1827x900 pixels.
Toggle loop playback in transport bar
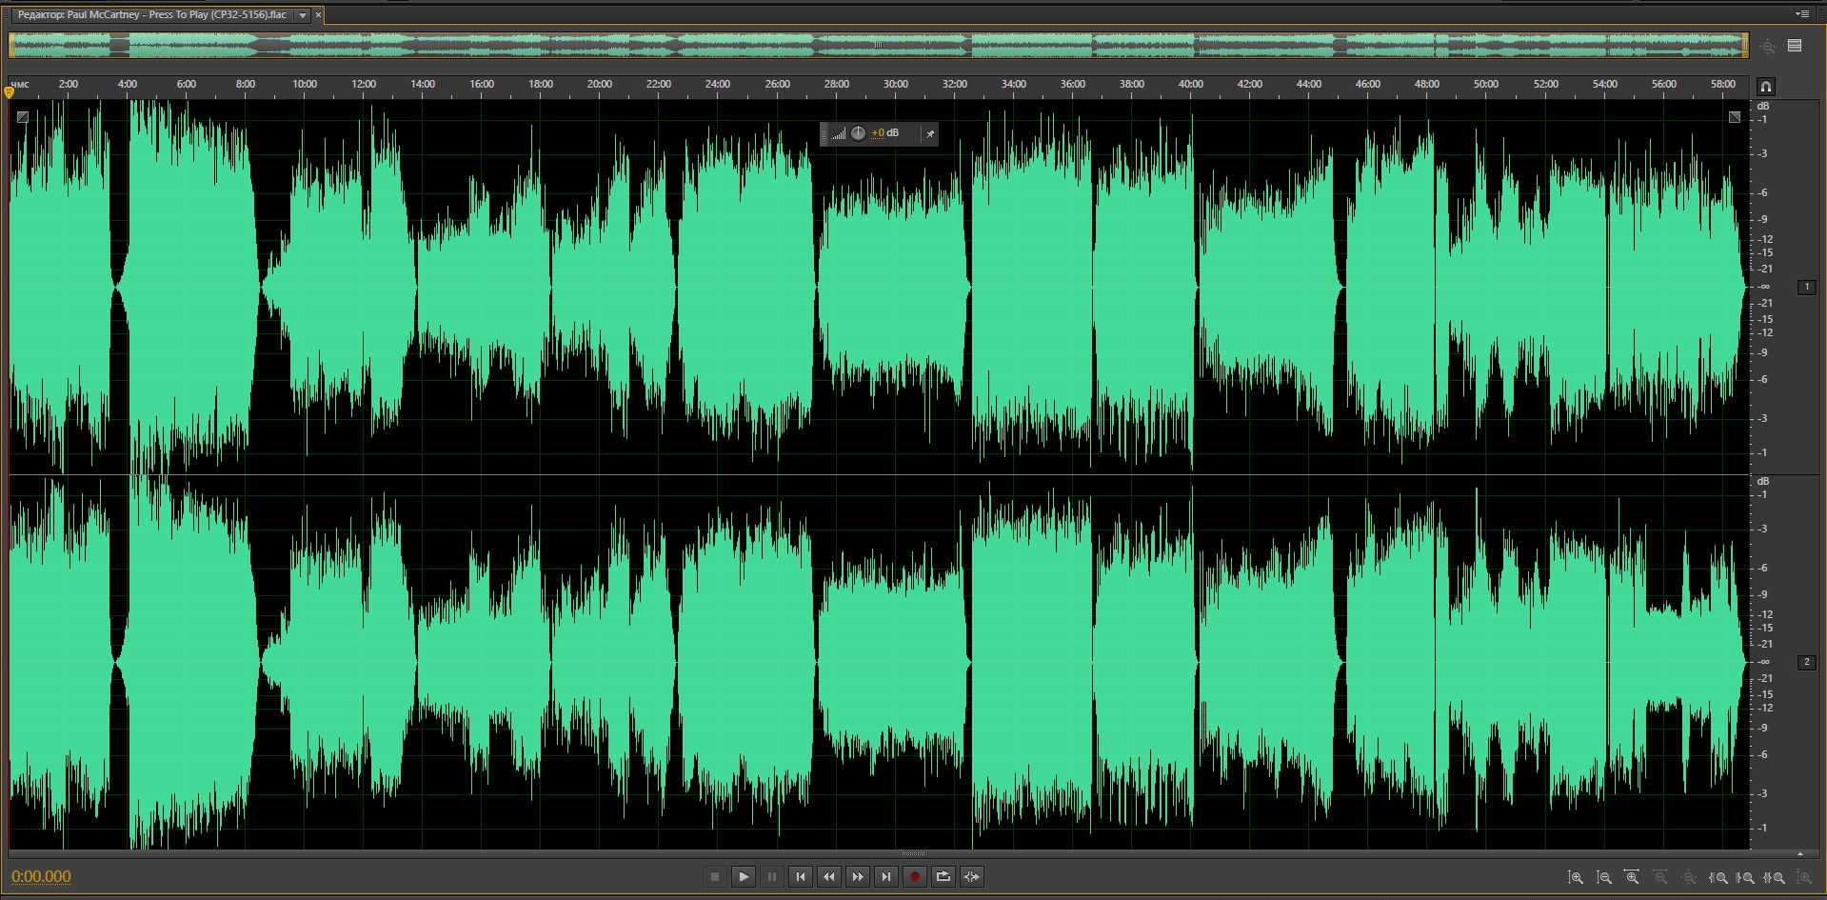(943, 877)
